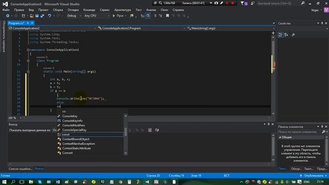Show categorized view in Свойства panel
The height and width of the screenshot is (185, 329).
[281, 34]
